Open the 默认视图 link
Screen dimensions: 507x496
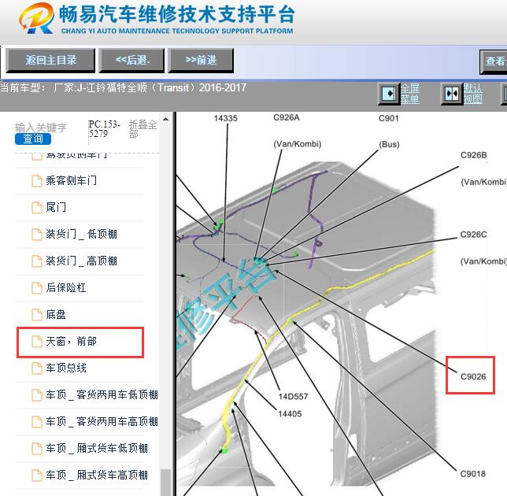(472, 94)
